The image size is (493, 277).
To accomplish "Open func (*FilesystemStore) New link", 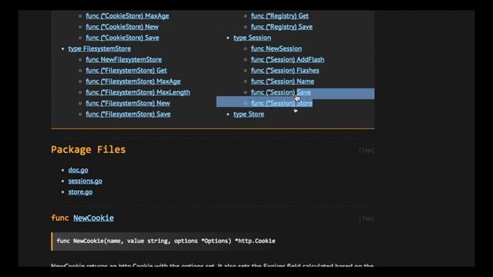I will point(128,103).
